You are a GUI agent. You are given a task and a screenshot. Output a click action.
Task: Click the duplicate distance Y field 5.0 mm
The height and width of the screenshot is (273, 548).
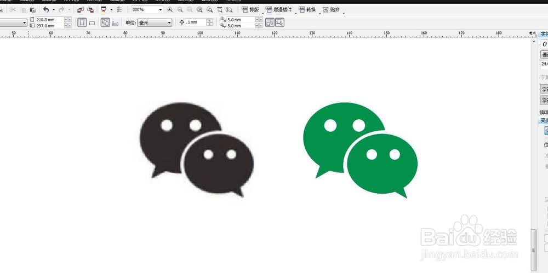coord(241,26)
